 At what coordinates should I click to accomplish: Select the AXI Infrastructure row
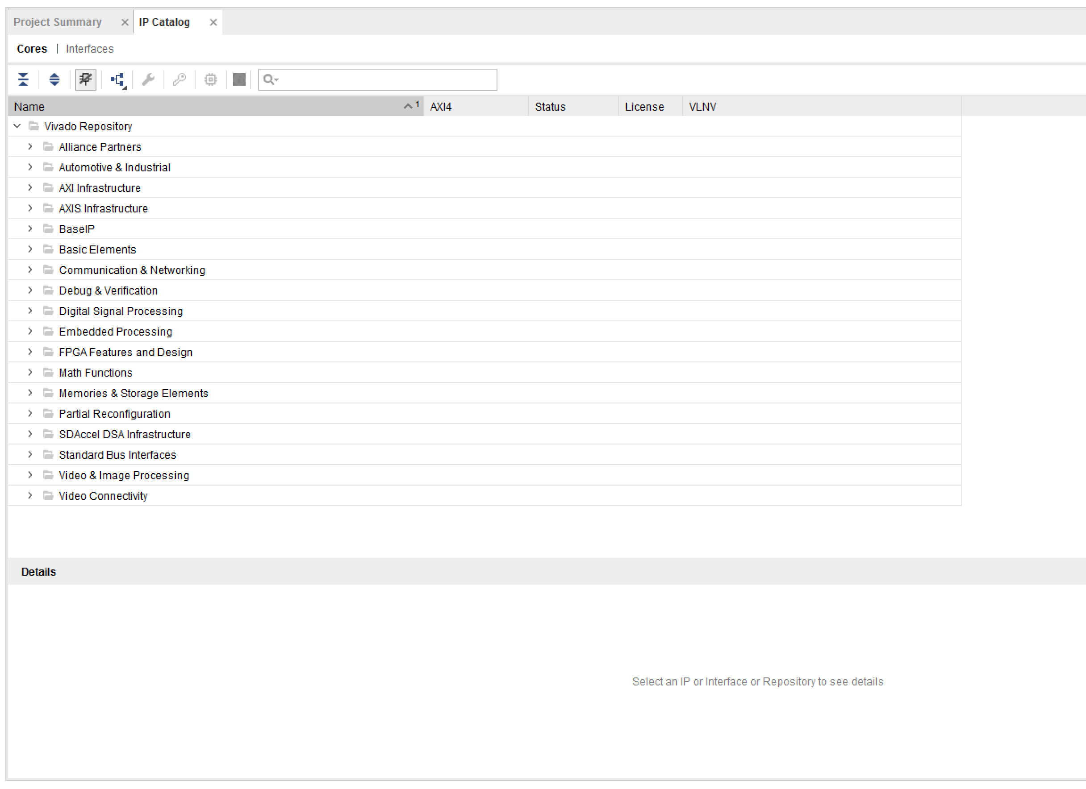tap(485, 188)
